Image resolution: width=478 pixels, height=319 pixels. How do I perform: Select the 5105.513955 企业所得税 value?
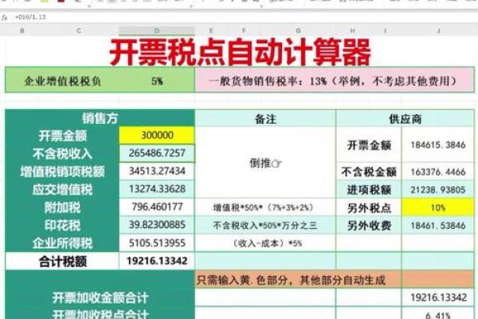[156, 242]
